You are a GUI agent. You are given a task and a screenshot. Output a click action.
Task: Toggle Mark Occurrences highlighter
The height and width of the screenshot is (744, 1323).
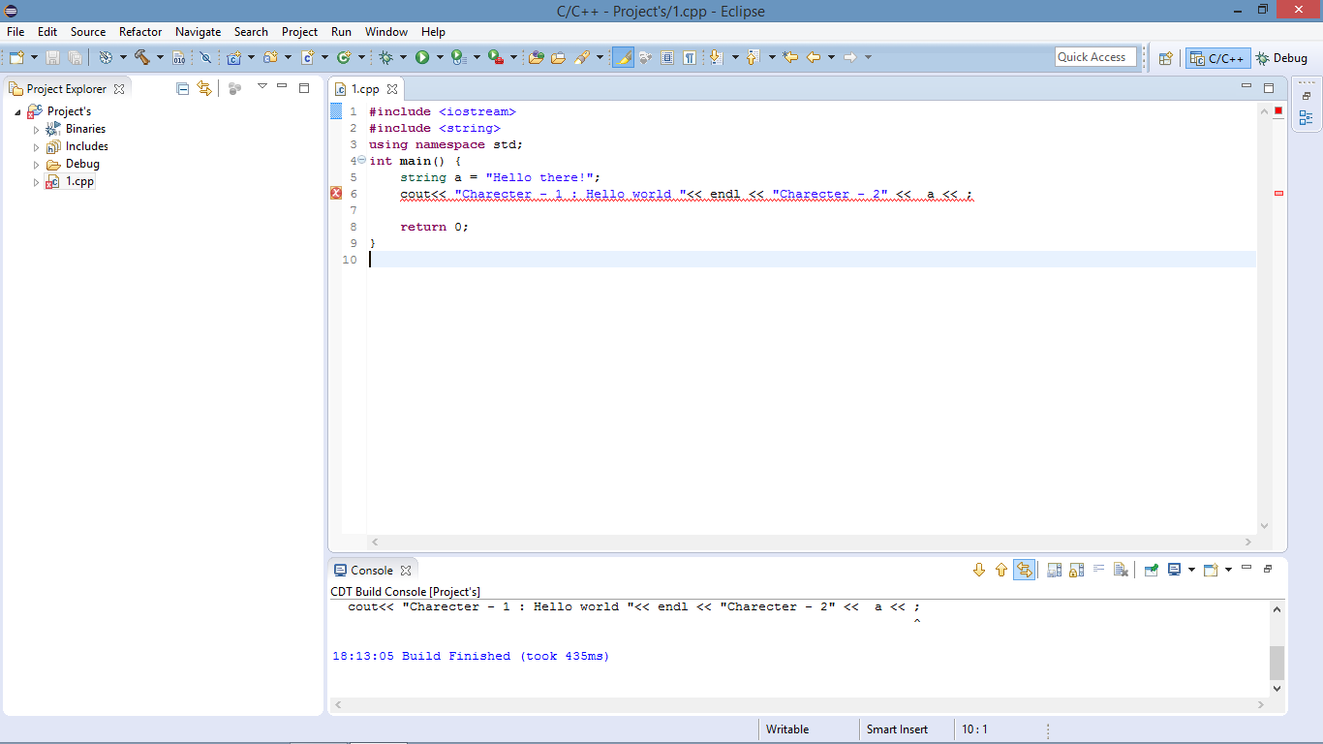coord(623,57)
